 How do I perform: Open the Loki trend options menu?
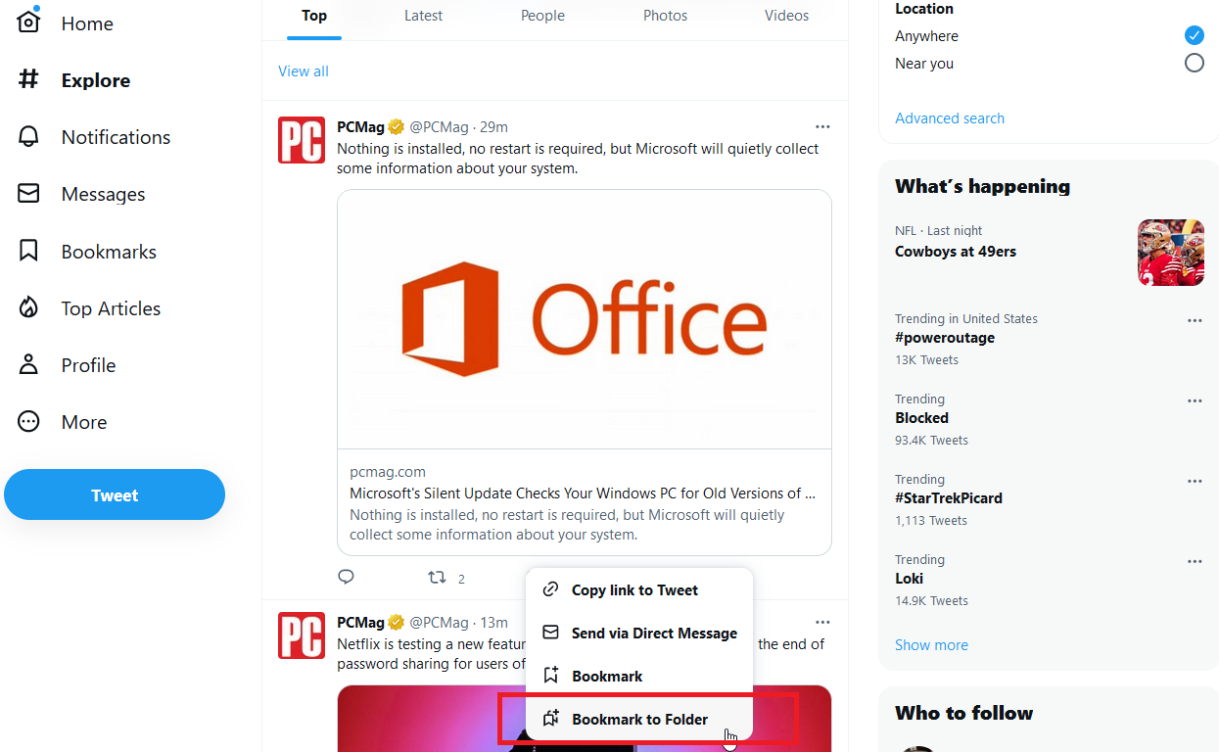click(x=1194, y=561)
